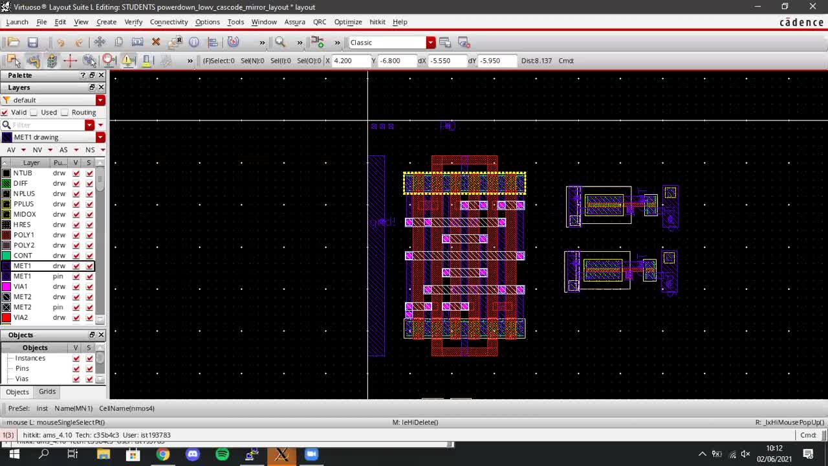Screen dimensions: 828x466
Task: Open the Launch menu
Action: pos(17,21)
